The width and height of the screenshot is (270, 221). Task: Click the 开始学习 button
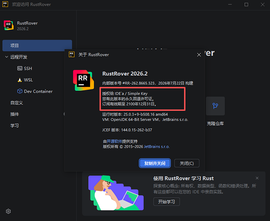(166, 202)
